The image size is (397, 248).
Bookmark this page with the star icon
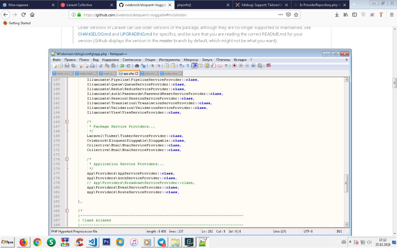click(296, 15)
